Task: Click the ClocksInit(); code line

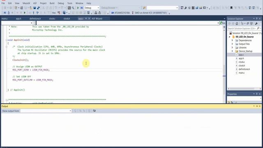Action: point(21,60)
